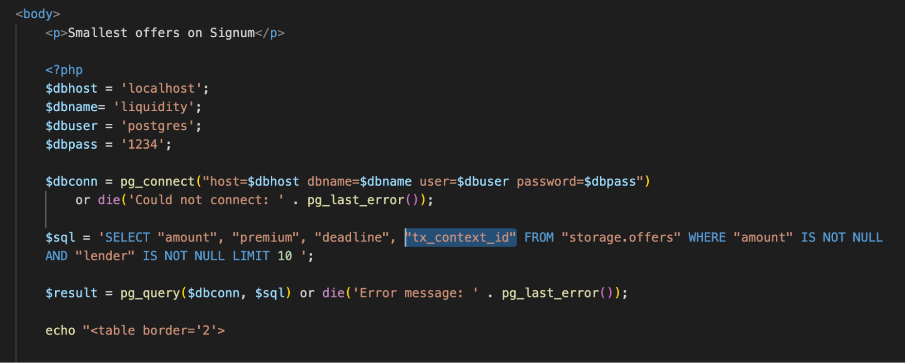Click the highlighted "tx_context_id" selection
905x363 pixels.
(x=460, y=238)
